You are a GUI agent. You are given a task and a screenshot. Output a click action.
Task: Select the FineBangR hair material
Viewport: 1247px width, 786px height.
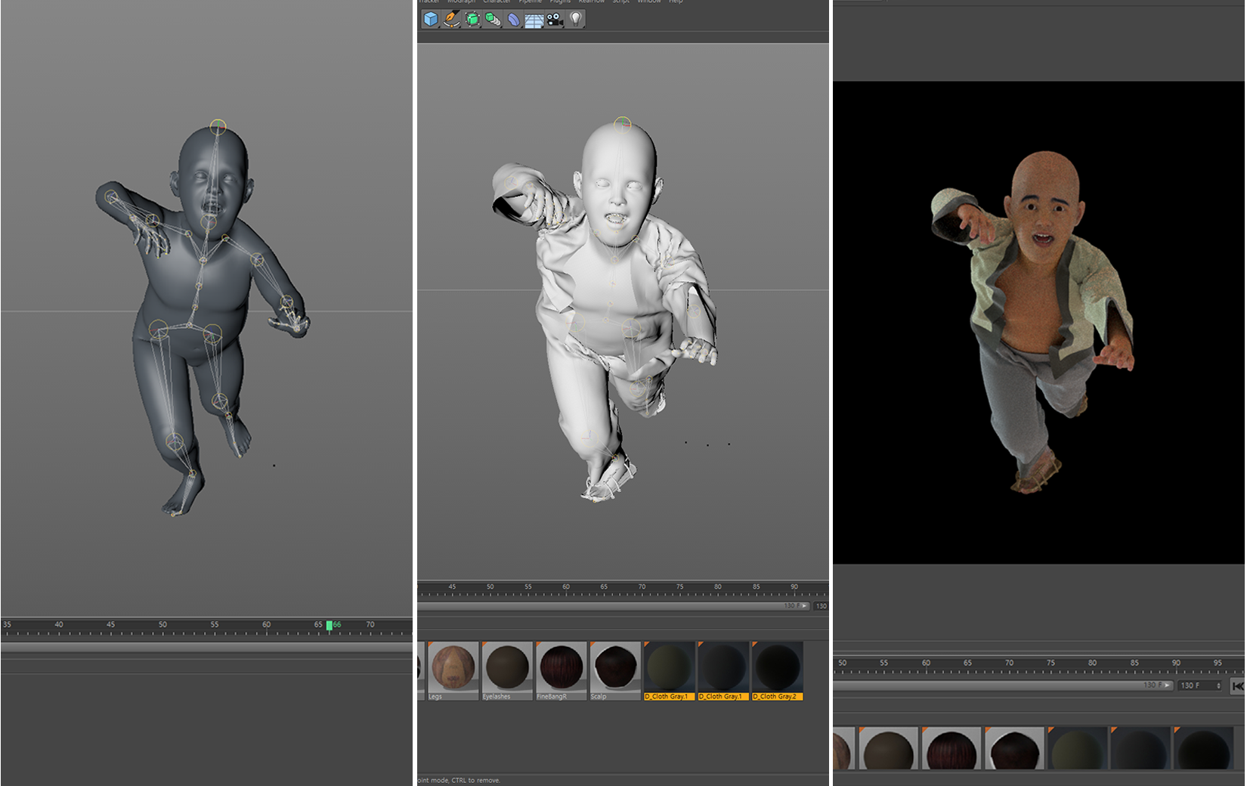pyautogui.click(x=562, y=667)
